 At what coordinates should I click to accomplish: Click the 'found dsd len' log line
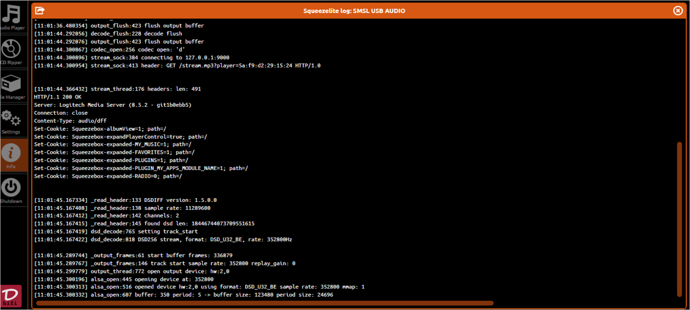[144, 223]
